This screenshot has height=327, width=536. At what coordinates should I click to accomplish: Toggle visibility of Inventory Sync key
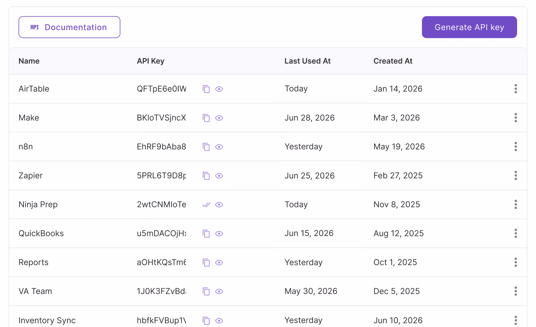coord(219,320)
